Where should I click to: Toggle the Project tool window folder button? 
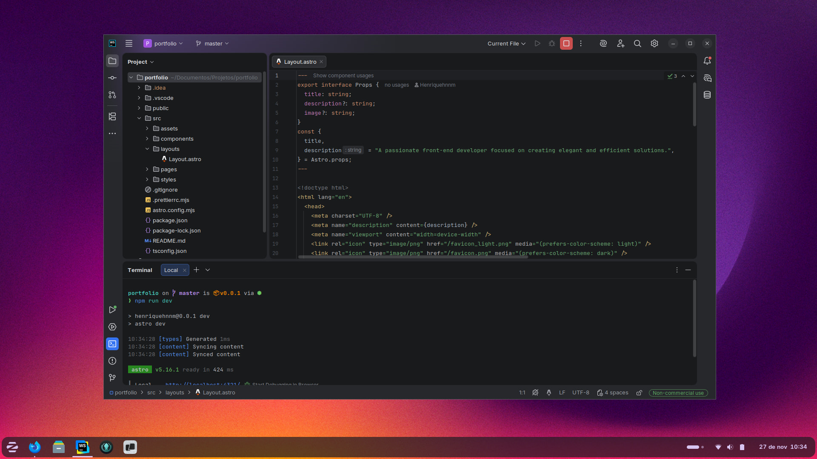pos(112,61)
